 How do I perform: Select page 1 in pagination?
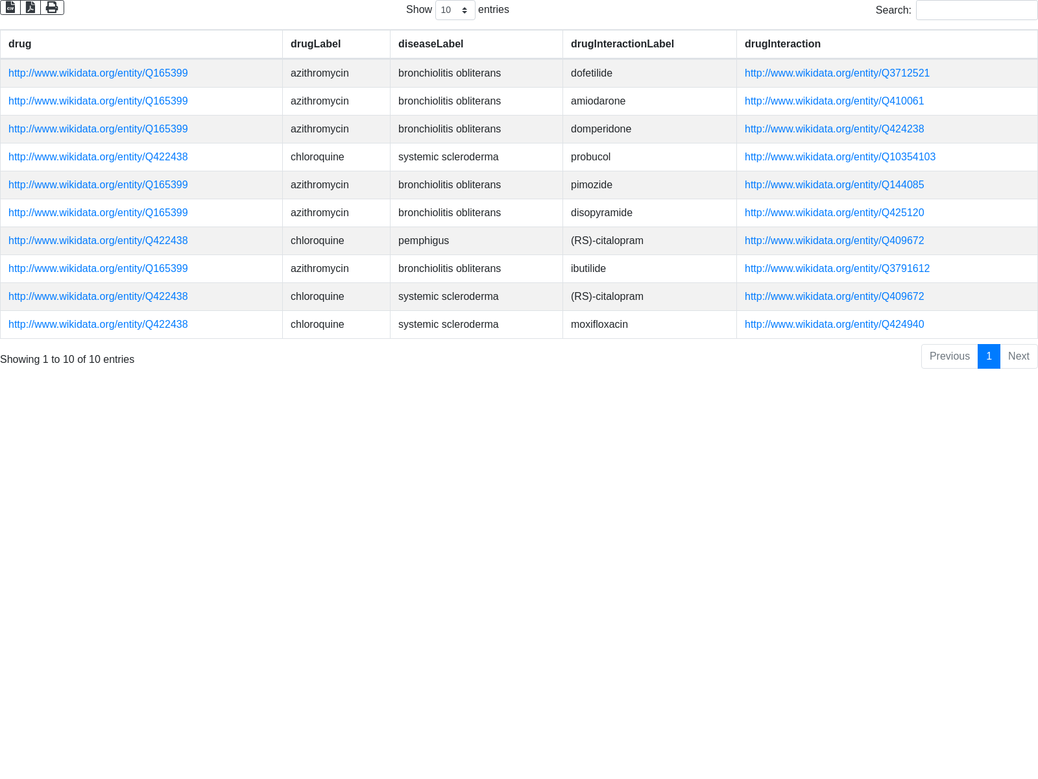pos(989,356)
